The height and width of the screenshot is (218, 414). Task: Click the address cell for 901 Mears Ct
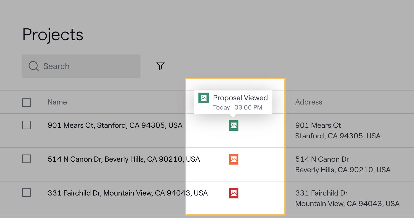tap(337, 131)
